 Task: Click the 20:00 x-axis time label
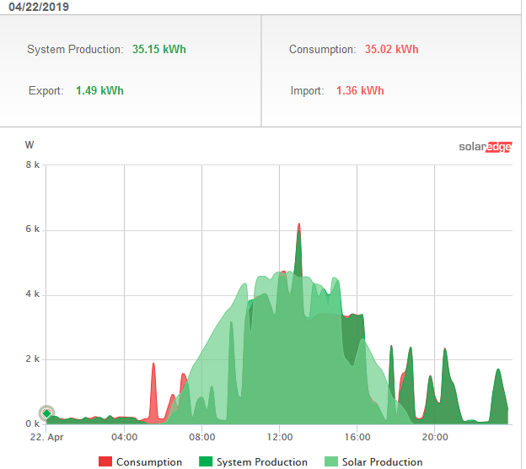tap(435, 439)
